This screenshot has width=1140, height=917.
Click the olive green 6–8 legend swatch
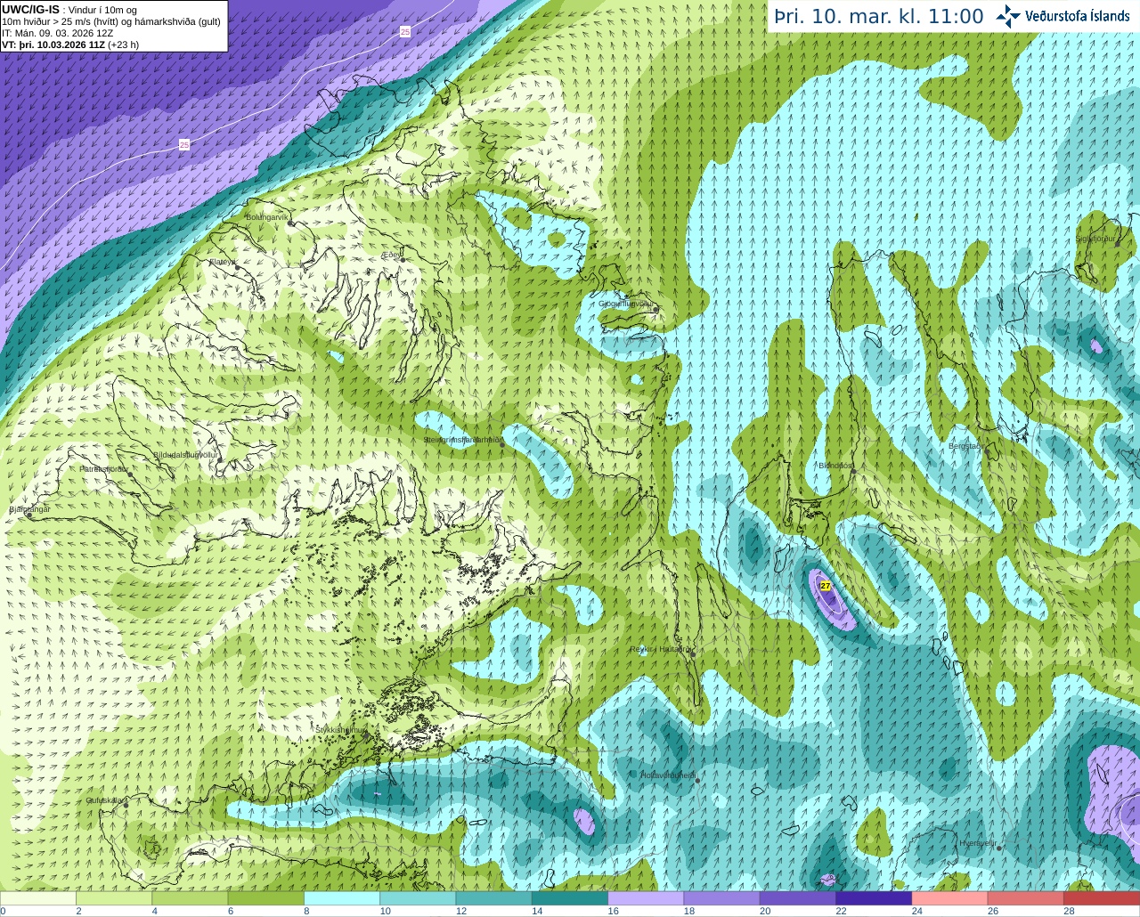266,898
